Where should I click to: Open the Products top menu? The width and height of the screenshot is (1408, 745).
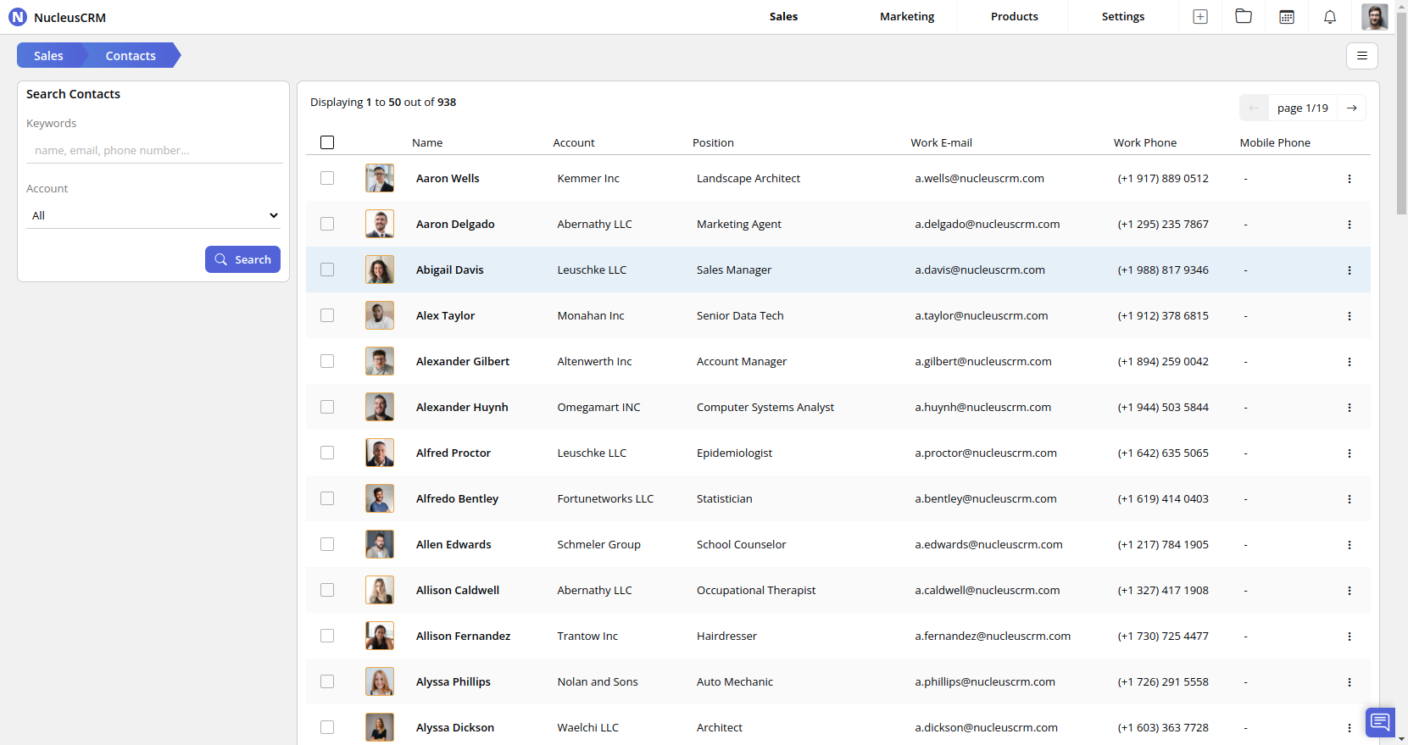coord(1014,16)
